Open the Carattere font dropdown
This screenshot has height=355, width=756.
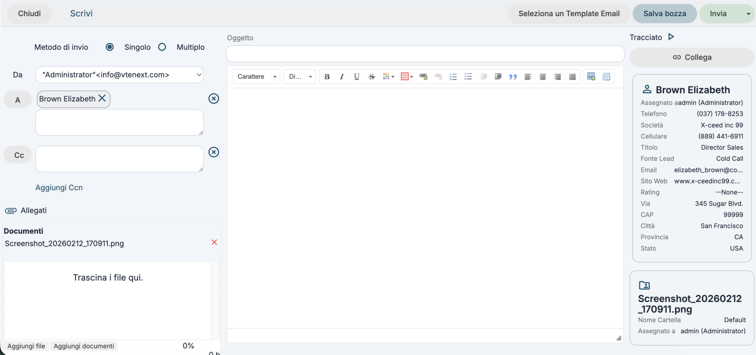click(x=256, y=77)
